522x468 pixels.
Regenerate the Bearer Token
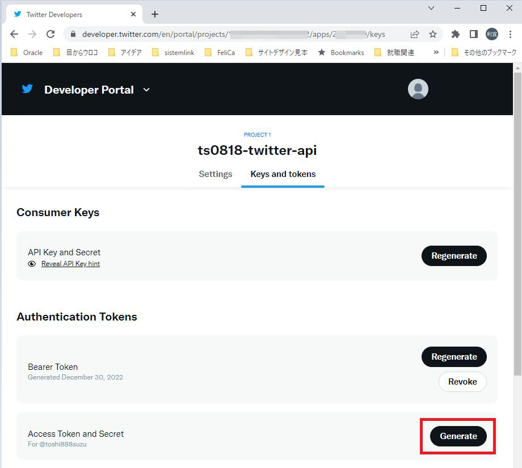click(454, 357)
